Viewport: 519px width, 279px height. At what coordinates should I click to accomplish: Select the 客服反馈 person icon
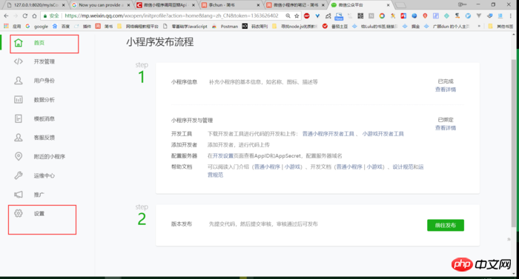[x=19, y=138]
